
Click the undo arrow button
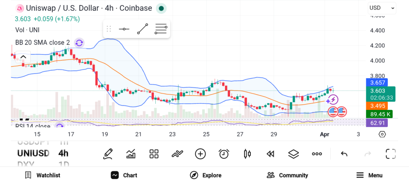344,154
